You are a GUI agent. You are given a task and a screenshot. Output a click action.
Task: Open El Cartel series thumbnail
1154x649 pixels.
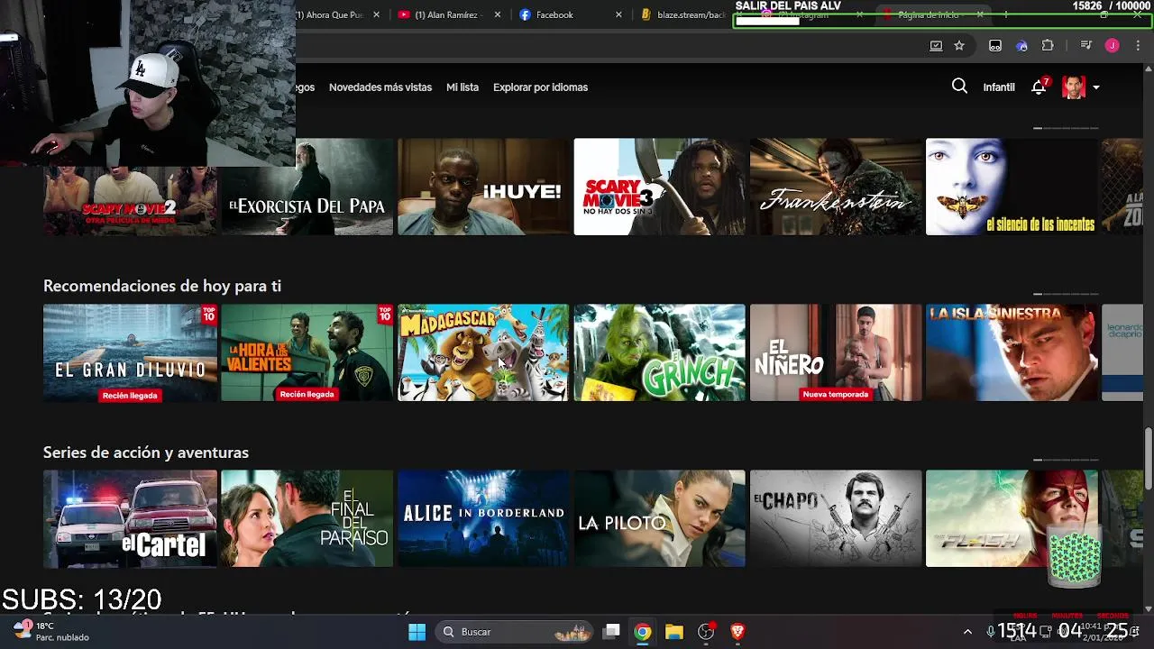[x=130, y=518]
